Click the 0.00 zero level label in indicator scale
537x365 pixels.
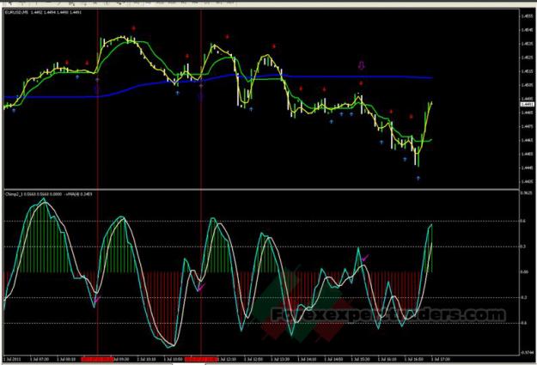tap(524, 272)
